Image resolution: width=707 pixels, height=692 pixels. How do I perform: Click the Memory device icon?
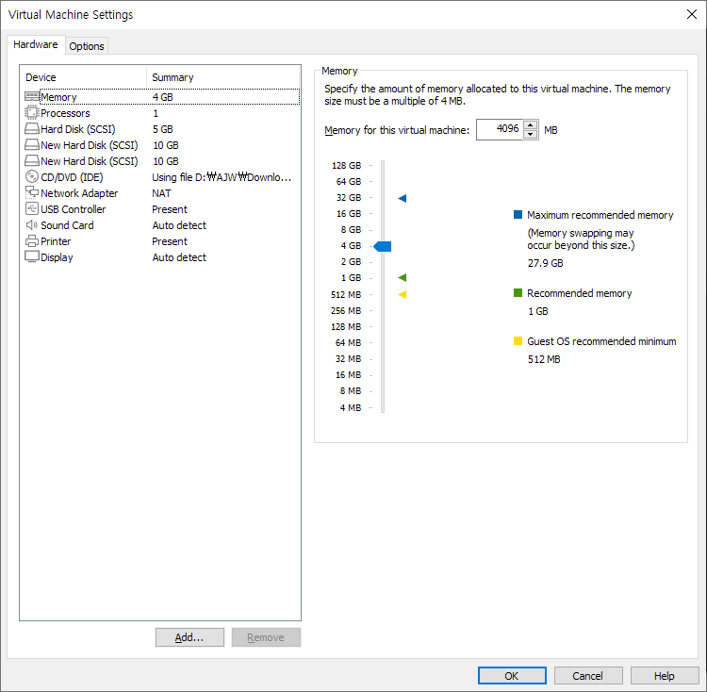(31, 97)
